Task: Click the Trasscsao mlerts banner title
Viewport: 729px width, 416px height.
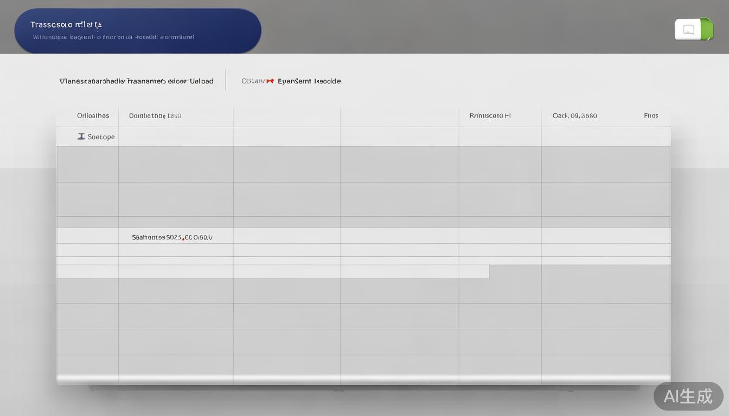Action: click(x=66, y=24)
